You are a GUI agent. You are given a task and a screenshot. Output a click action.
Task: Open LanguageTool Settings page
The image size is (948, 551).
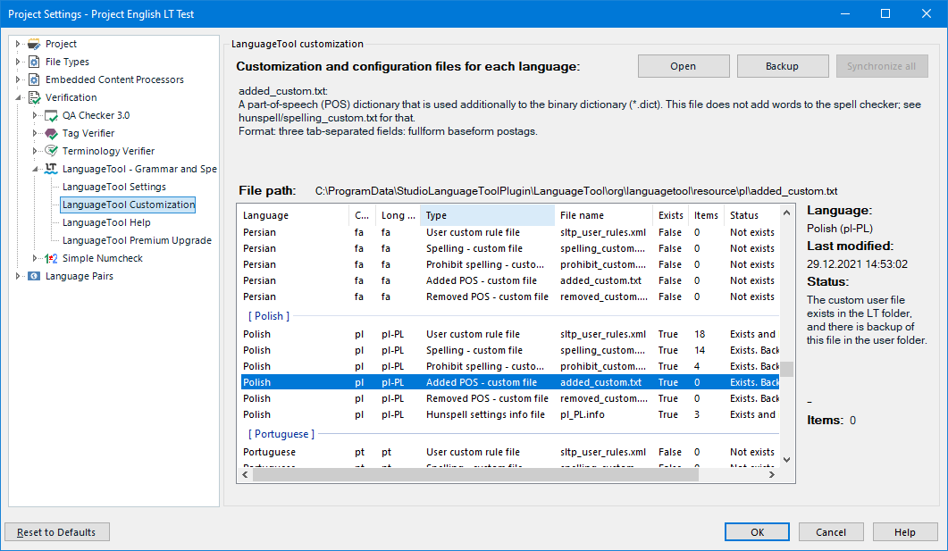[x=113, y=187]
